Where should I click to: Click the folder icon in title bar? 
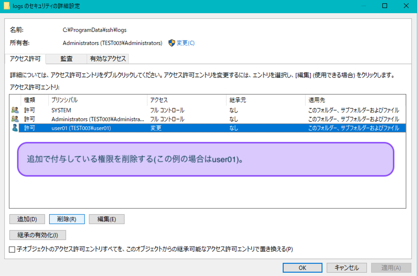click(7, 6)
